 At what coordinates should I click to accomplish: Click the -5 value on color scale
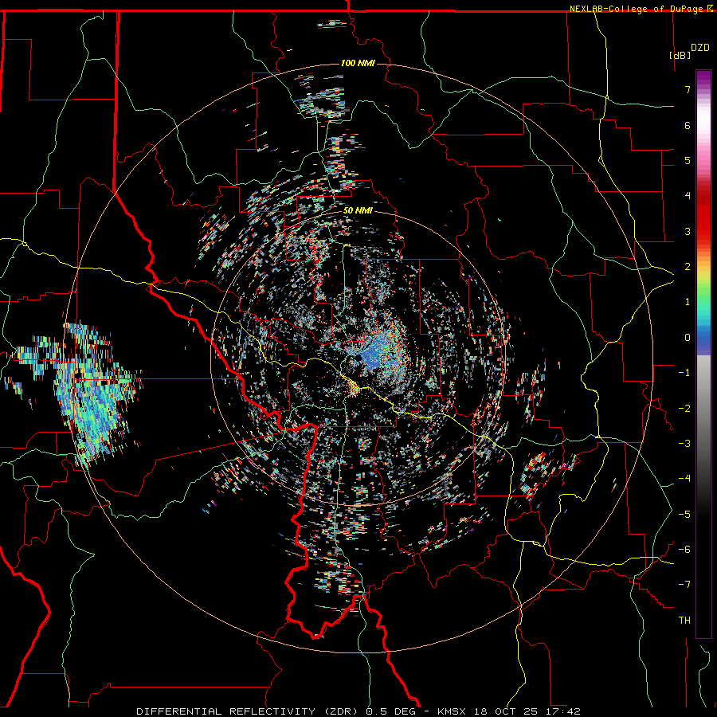point(684,515)
